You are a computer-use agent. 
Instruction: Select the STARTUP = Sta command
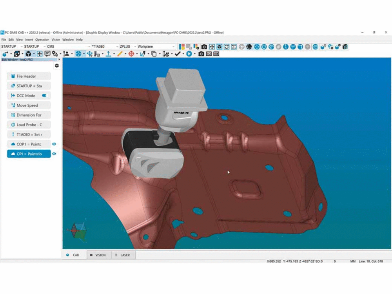(x=29, y=86)
